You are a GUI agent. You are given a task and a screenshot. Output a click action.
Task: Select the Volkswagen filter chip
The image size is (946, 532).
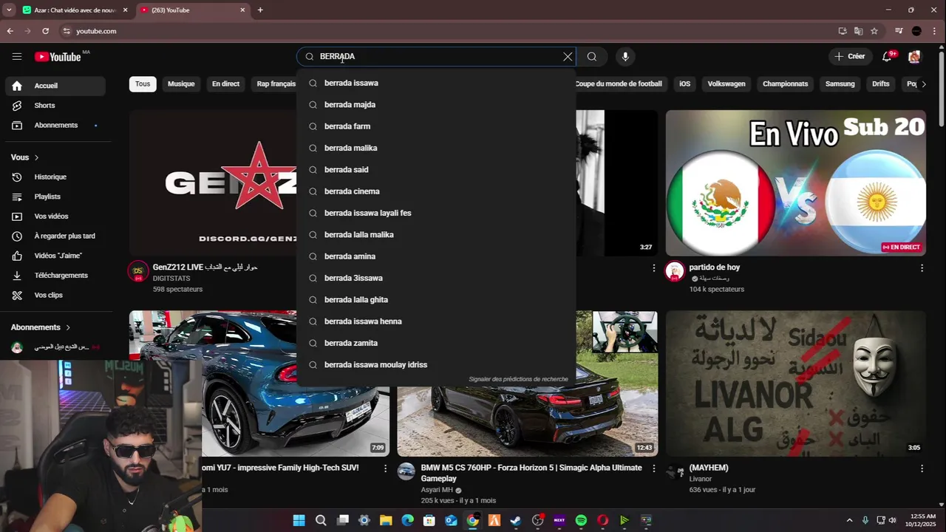pyautogui.click(x=726, y=84)
